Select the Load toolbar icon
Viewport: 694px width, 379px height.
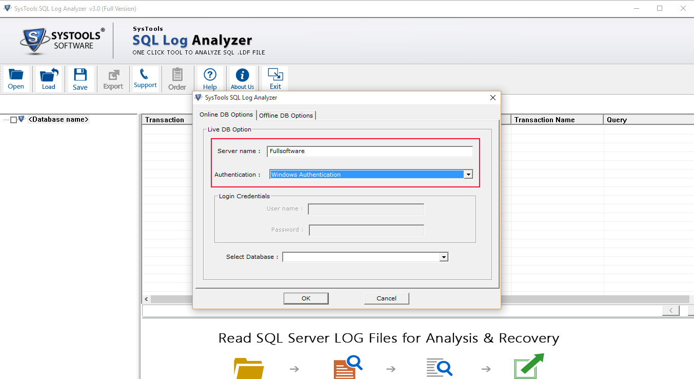pyautogui.click(x=49, y=79)
